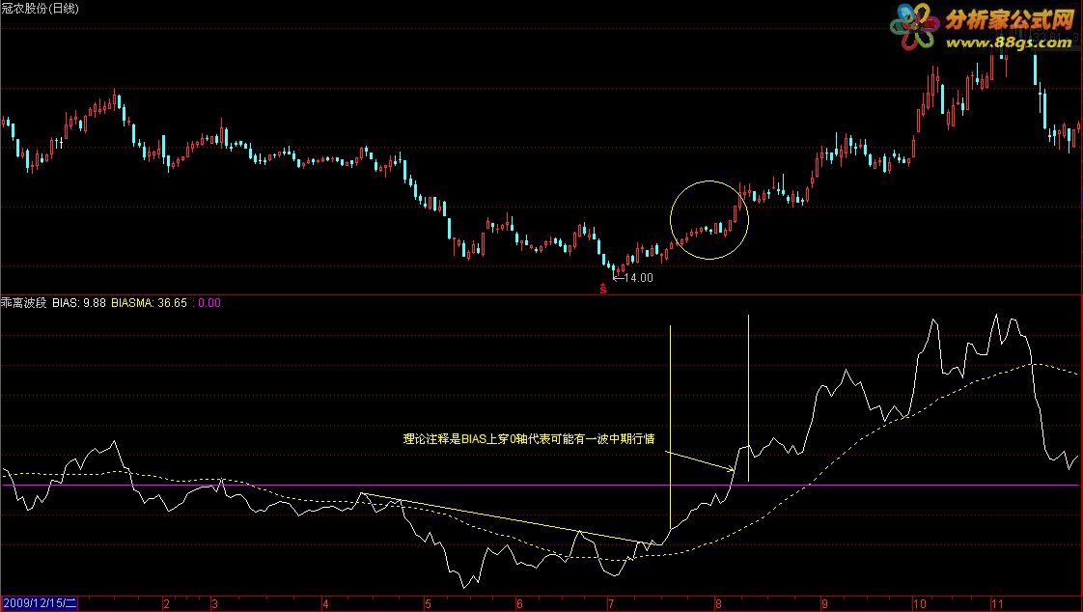Image resolution: width=1083 pixels, height=612 pixels.
Task: Jump to month 10 on the time axis
Action: point(920,604)
